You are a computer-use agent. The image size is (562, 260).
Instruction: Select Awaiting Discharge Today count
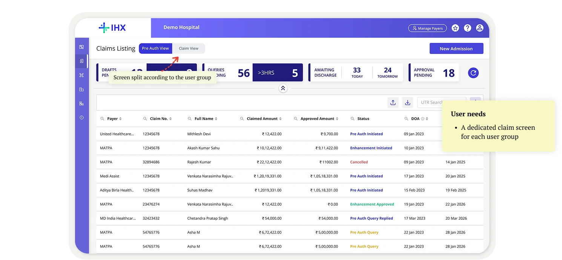pyautogui.click(x=357, y=72)
